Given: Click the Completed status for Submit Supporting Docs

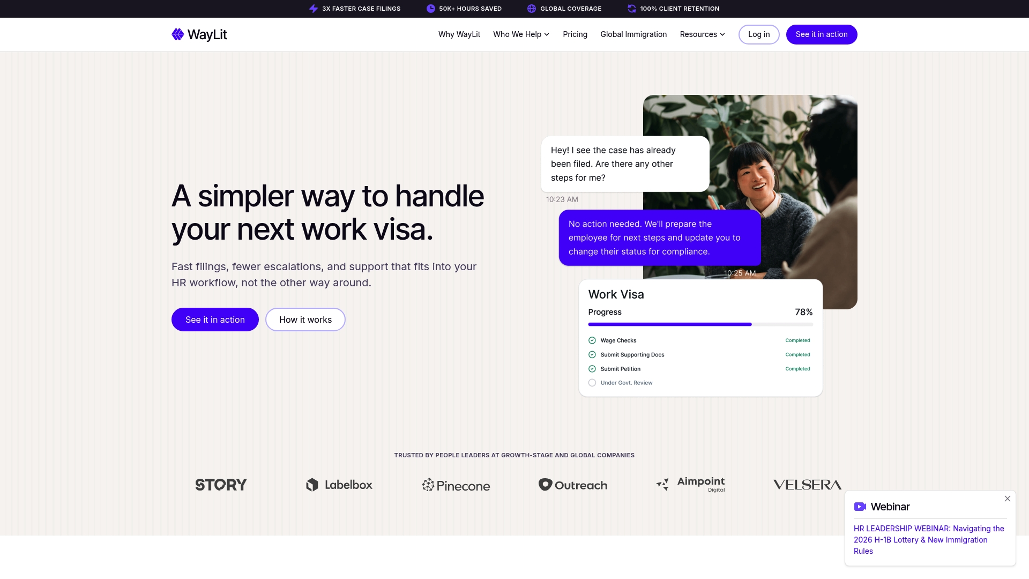Looking at the screenshot, I should pyautogui.click(x=797, y=355).
